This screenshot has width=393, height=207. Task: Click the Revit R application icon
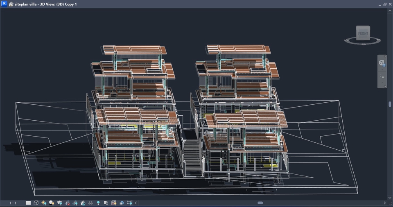click(4, 4)
